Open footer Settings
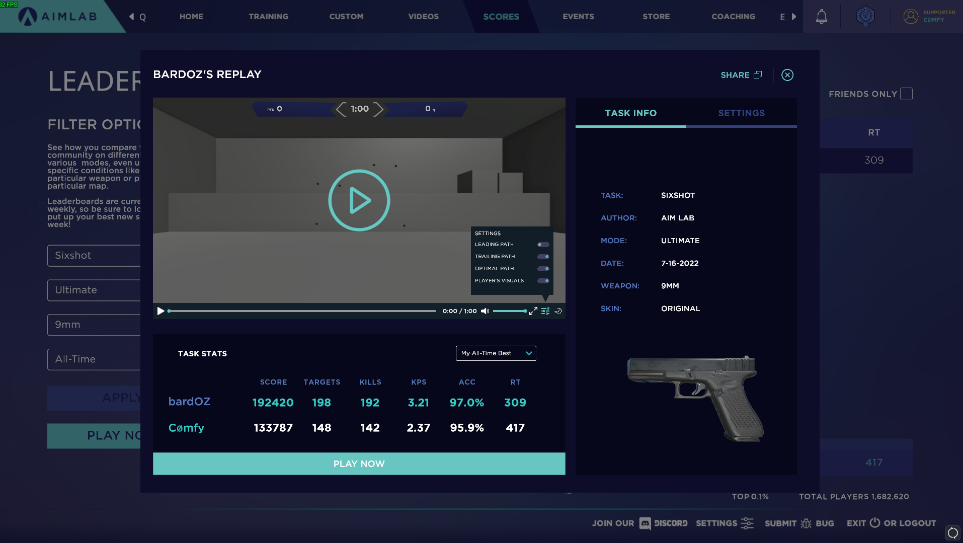This screenshot has width=963, height=543. [725, 523]
